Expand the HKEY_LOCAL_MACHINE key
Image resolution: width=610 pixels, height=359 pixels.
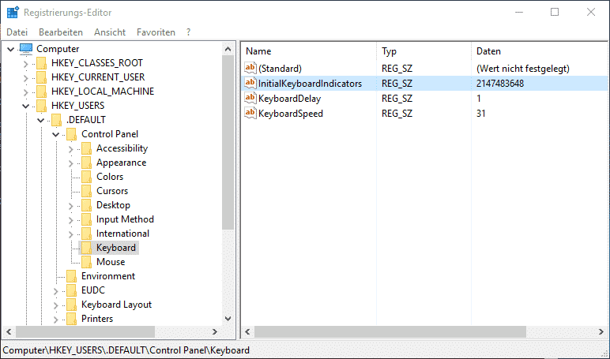tap(25, 92)
